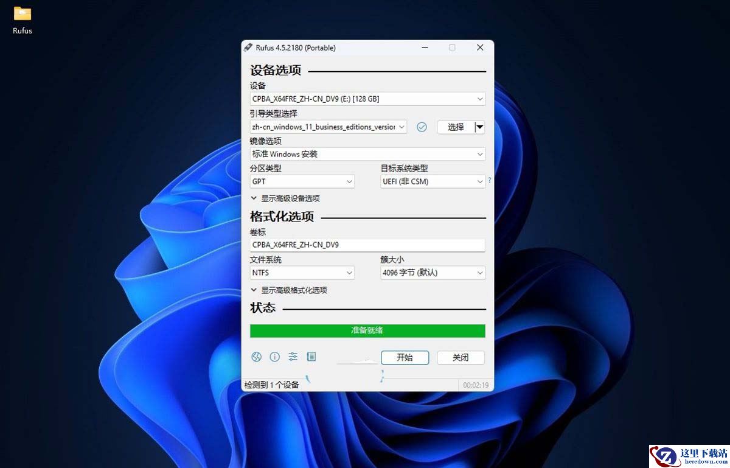
Task: Show the log icon
Action: pyautogui.click(x=311, y=357)
